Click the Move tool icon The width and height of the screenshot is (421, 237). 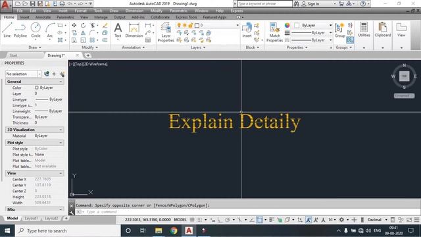point(74,25)
